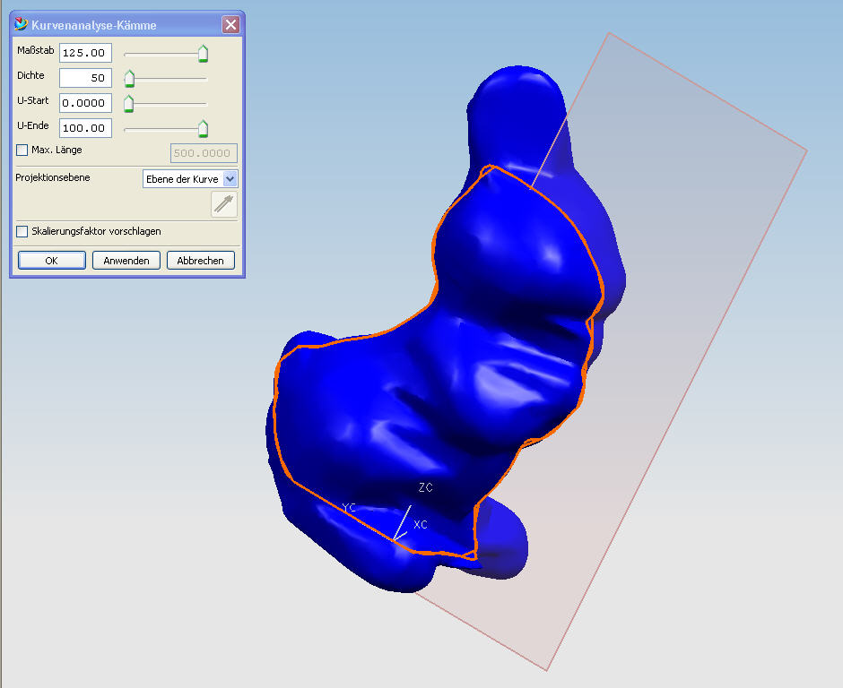Click the Projektionsebene label text
This screenshot has width=843, height=688.
point(53,177)
